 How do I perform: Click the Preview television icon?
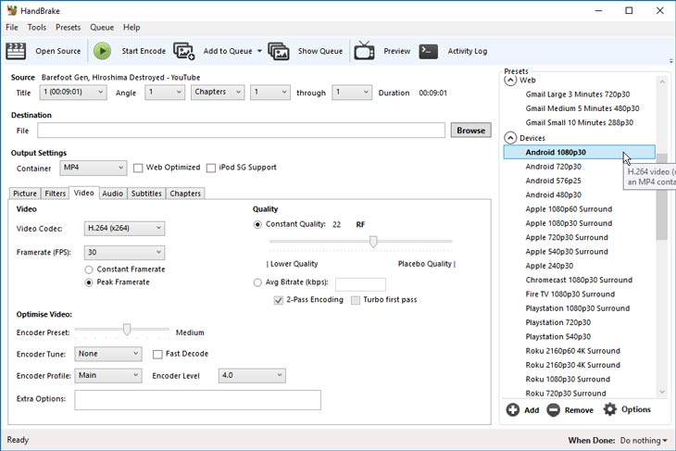[364, 50]
